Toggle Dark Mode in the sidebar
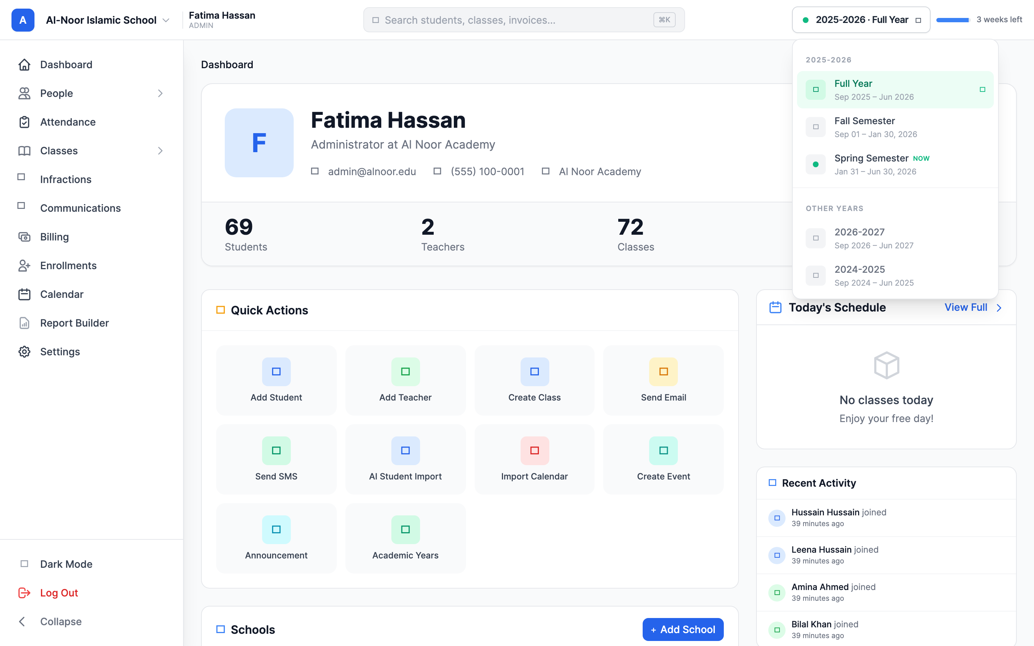The height and width of the screenshot is (646, 1034). coord(92,564)
